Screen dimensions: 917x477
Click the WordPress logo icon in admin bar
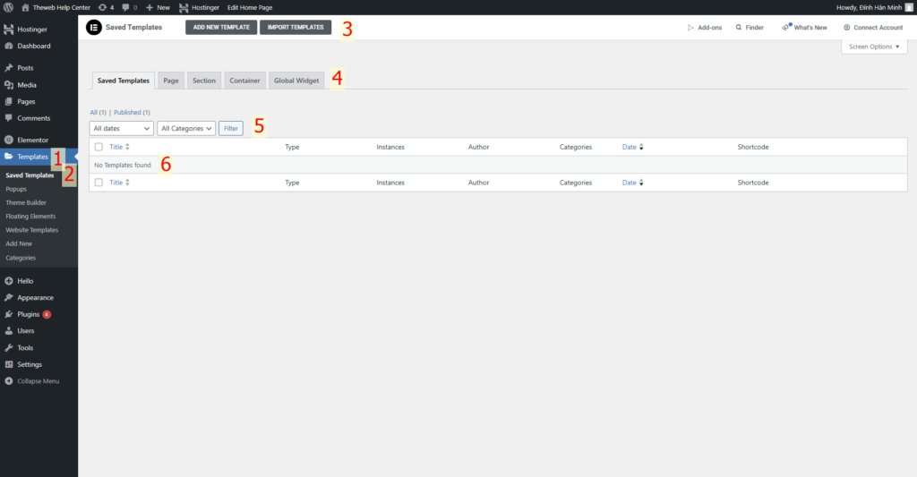(x=8, y=7)
